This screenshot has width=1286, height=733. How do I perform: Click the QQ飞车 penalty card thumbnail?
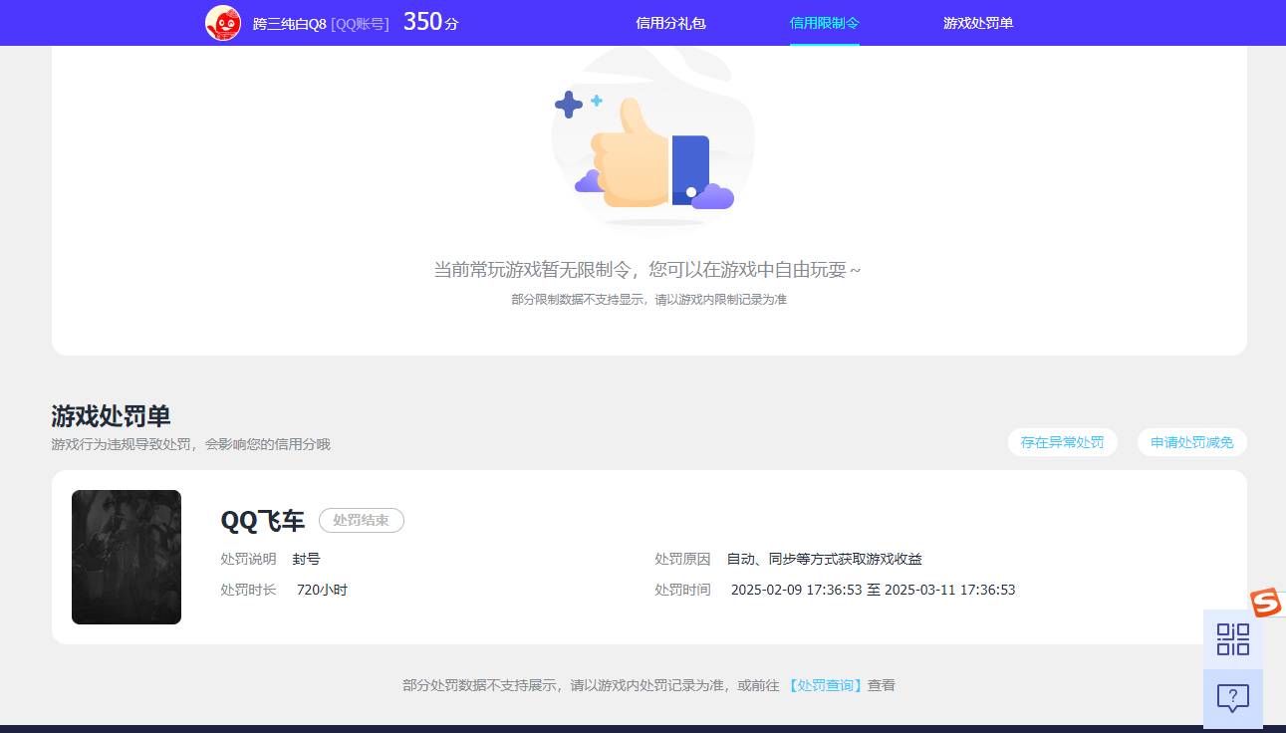coord(127,557)
